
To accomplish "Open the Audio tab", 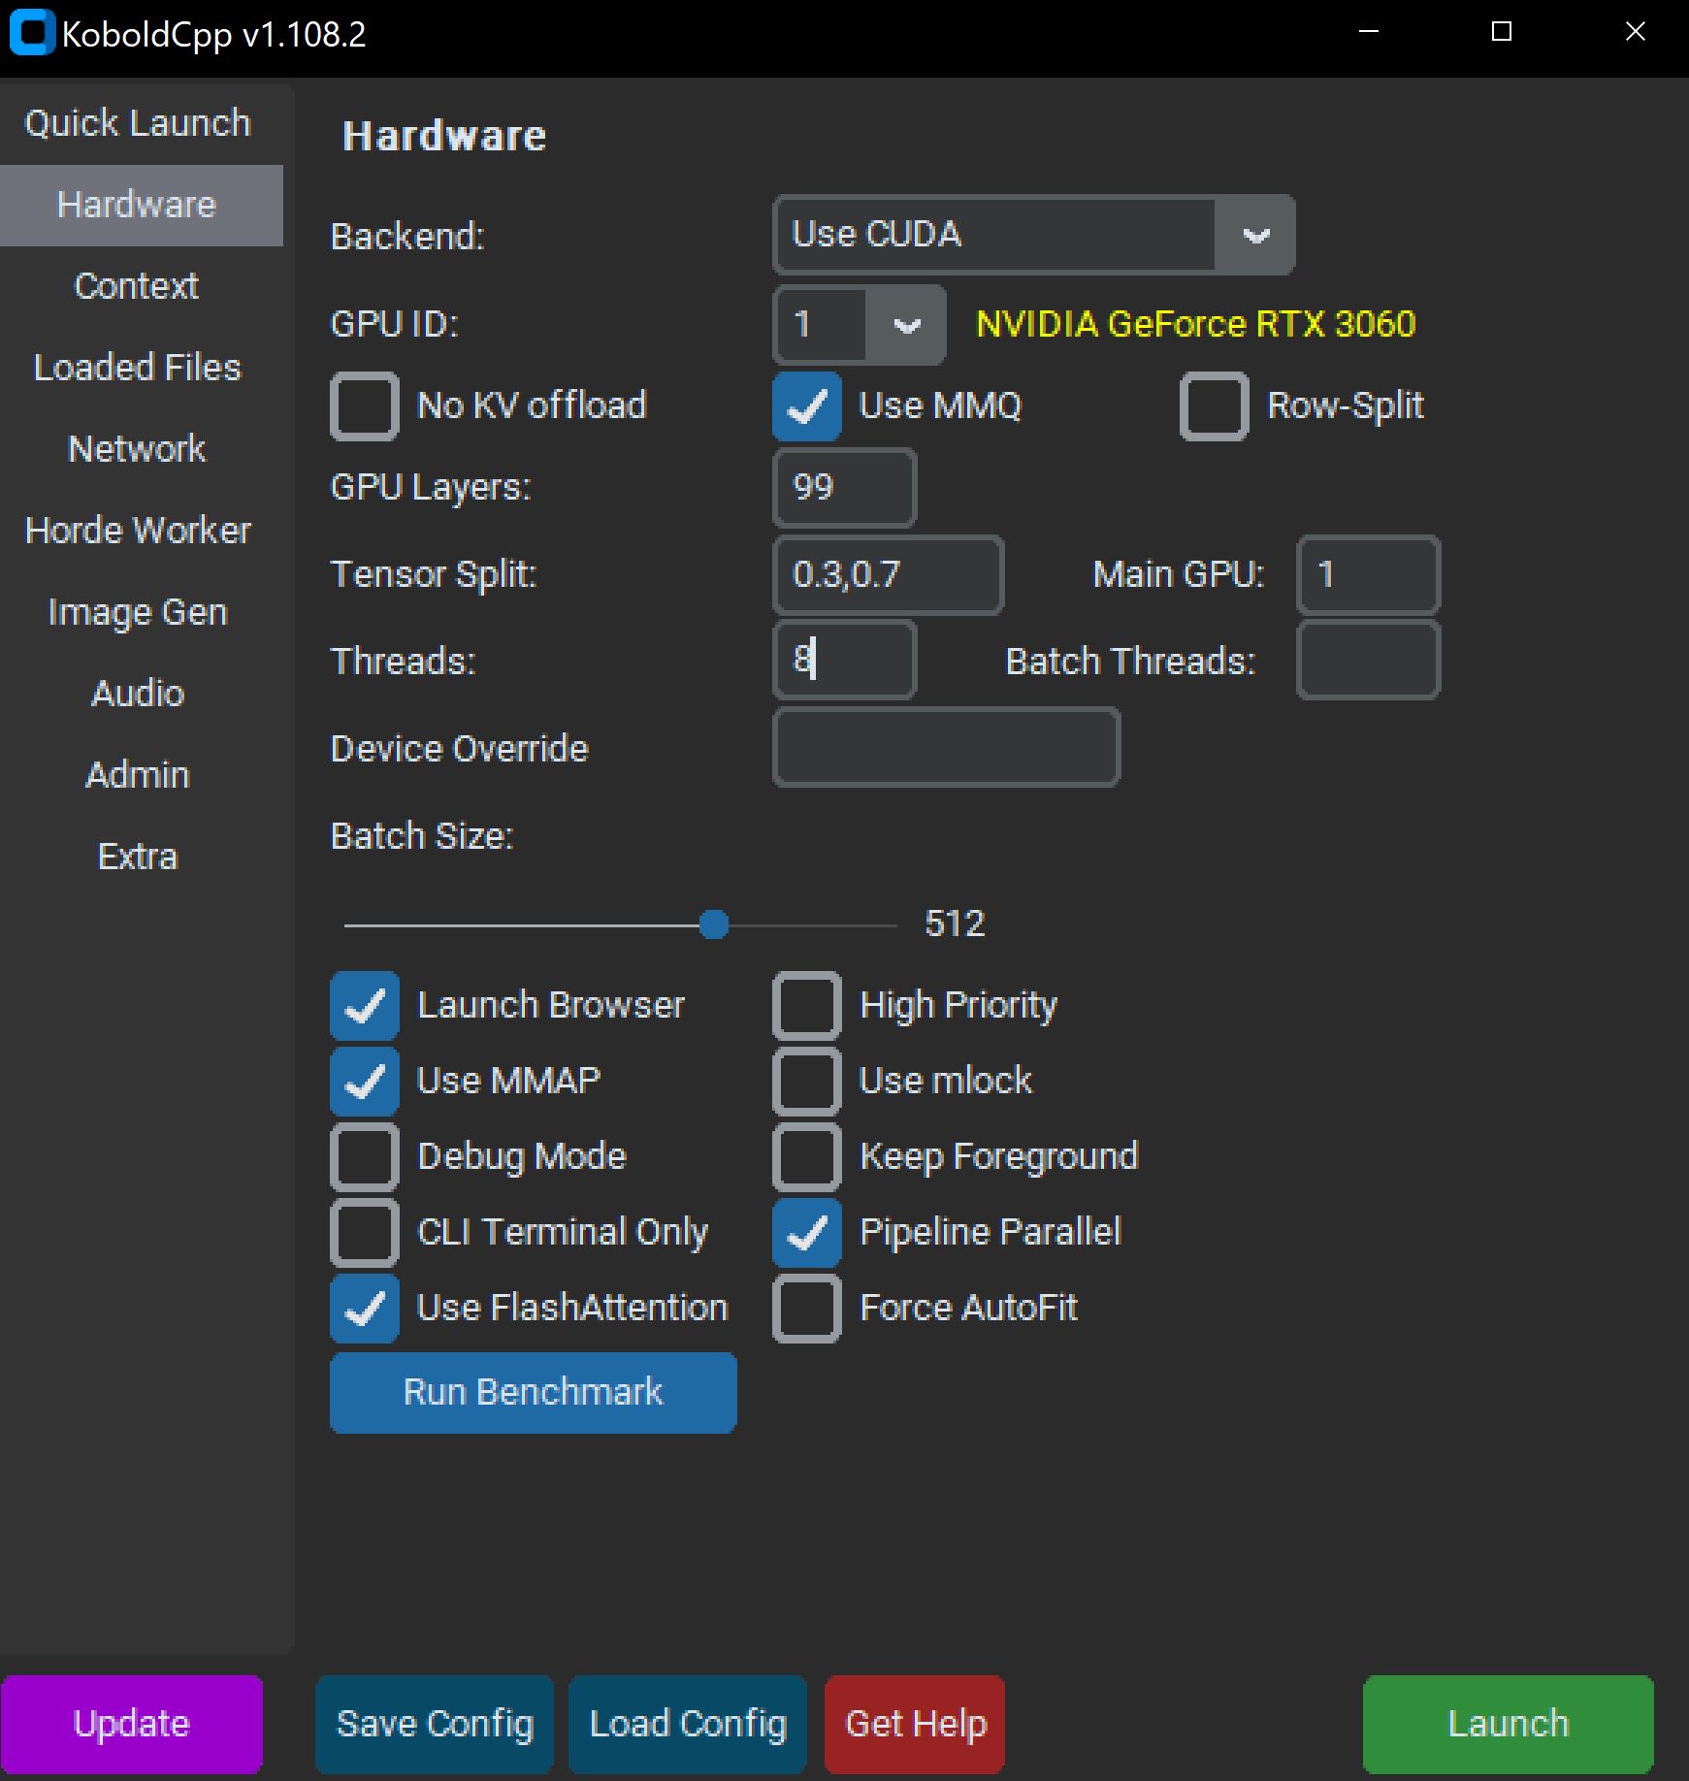I will (138, 694).
